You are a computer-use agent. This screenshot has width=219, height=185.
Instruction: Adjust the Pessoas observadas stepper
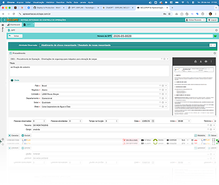coord(44,121)
